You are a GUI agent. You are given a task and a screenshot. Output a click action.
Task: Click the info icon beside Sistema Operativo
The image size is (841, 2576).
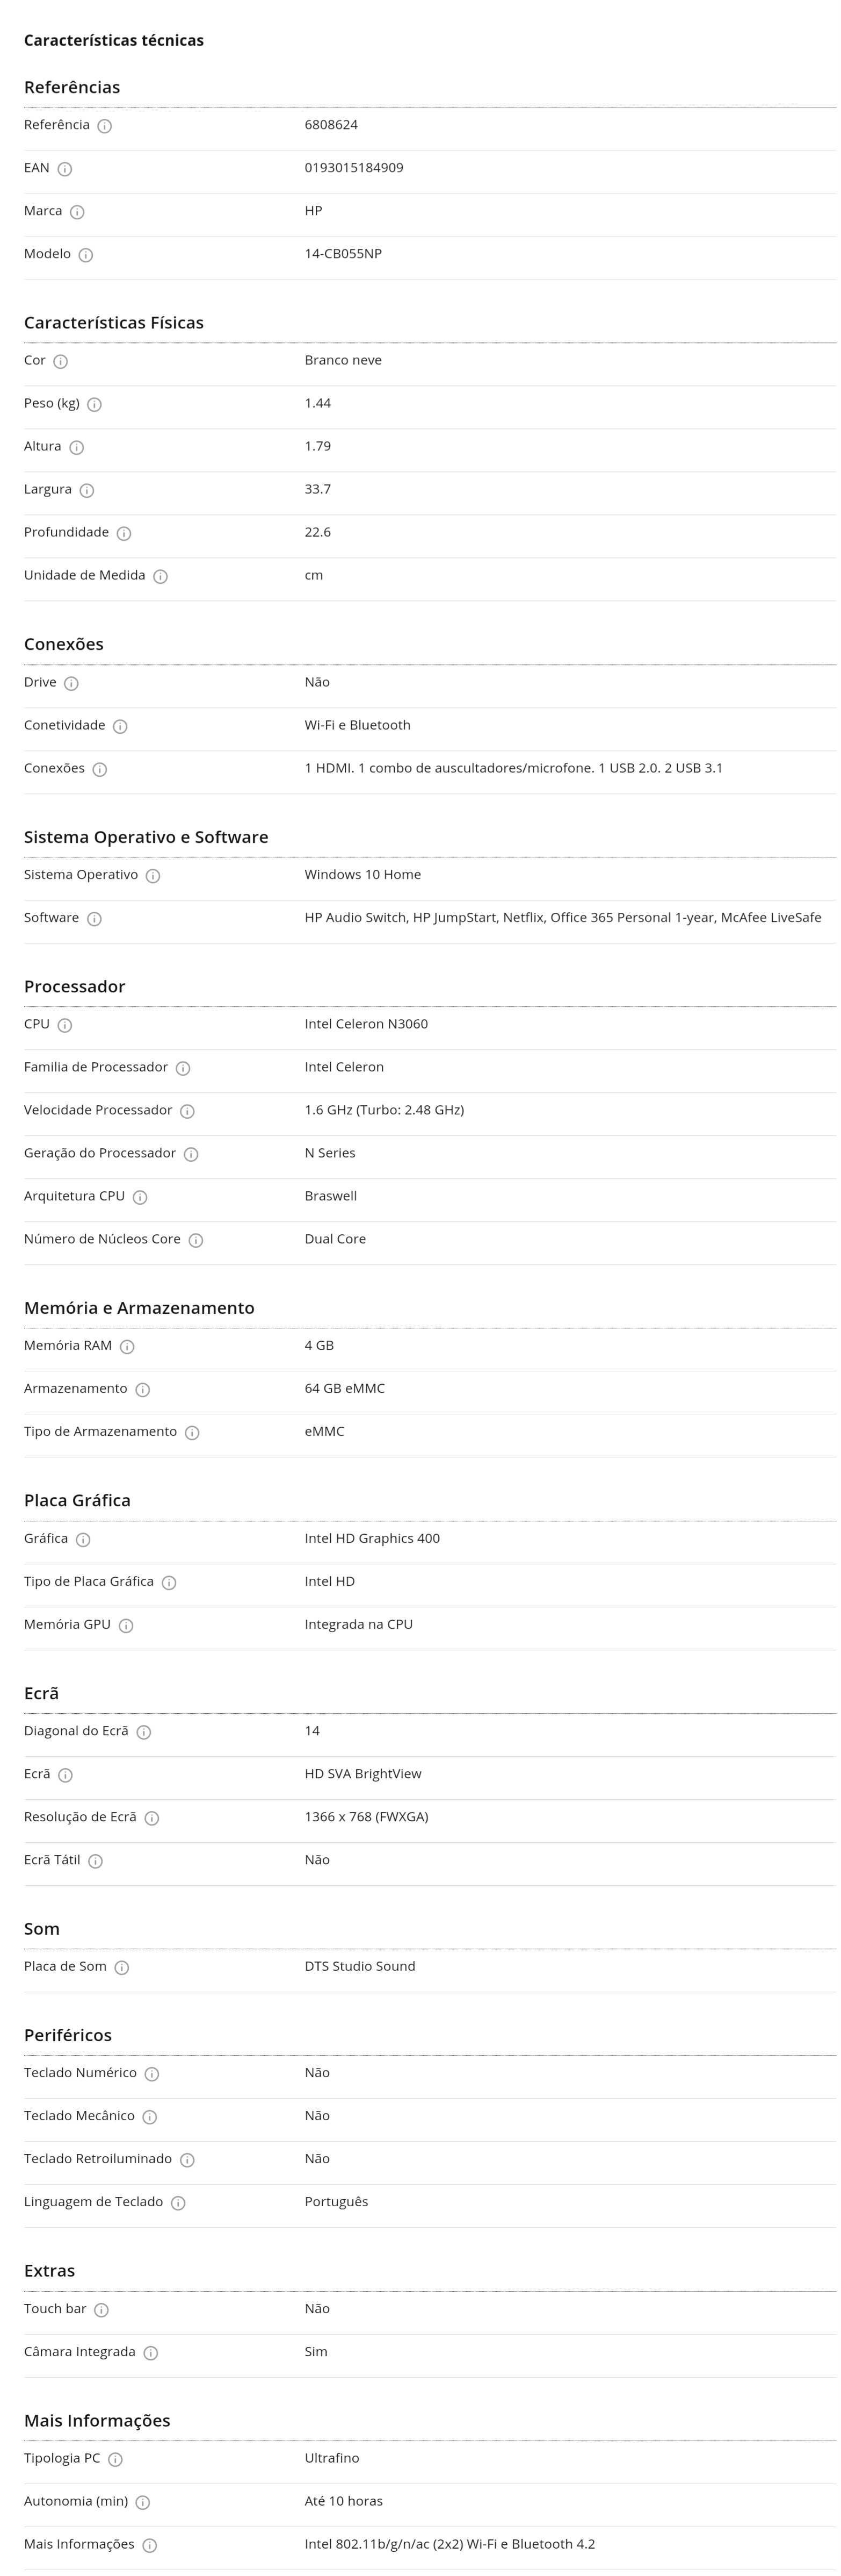(153, 876)
